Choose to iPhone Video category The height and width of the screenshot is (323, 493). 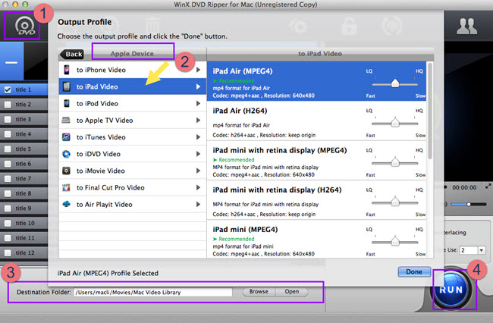[x=133, y=70]
